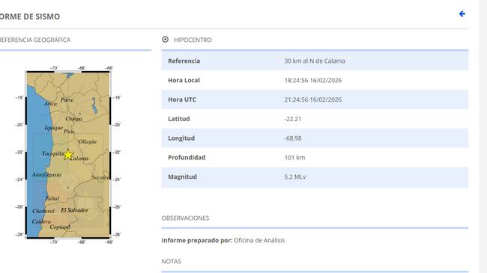Click 'Tocopilla' label on the map
Screen dimensions: 487x273
(52, 153)
